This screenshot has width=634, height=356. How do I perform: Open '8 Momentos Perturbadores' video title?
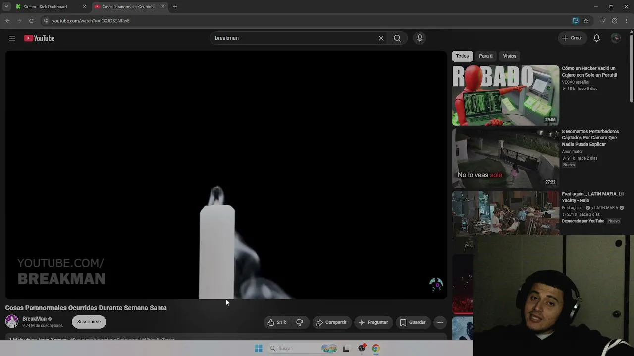(590, 138)
